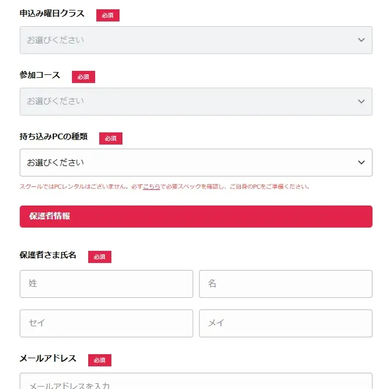Image resolution: width=387 pixels, height=389 pixels.
Task: Click the 保護者さま氏名 field label
Action: tap(48, 255)
